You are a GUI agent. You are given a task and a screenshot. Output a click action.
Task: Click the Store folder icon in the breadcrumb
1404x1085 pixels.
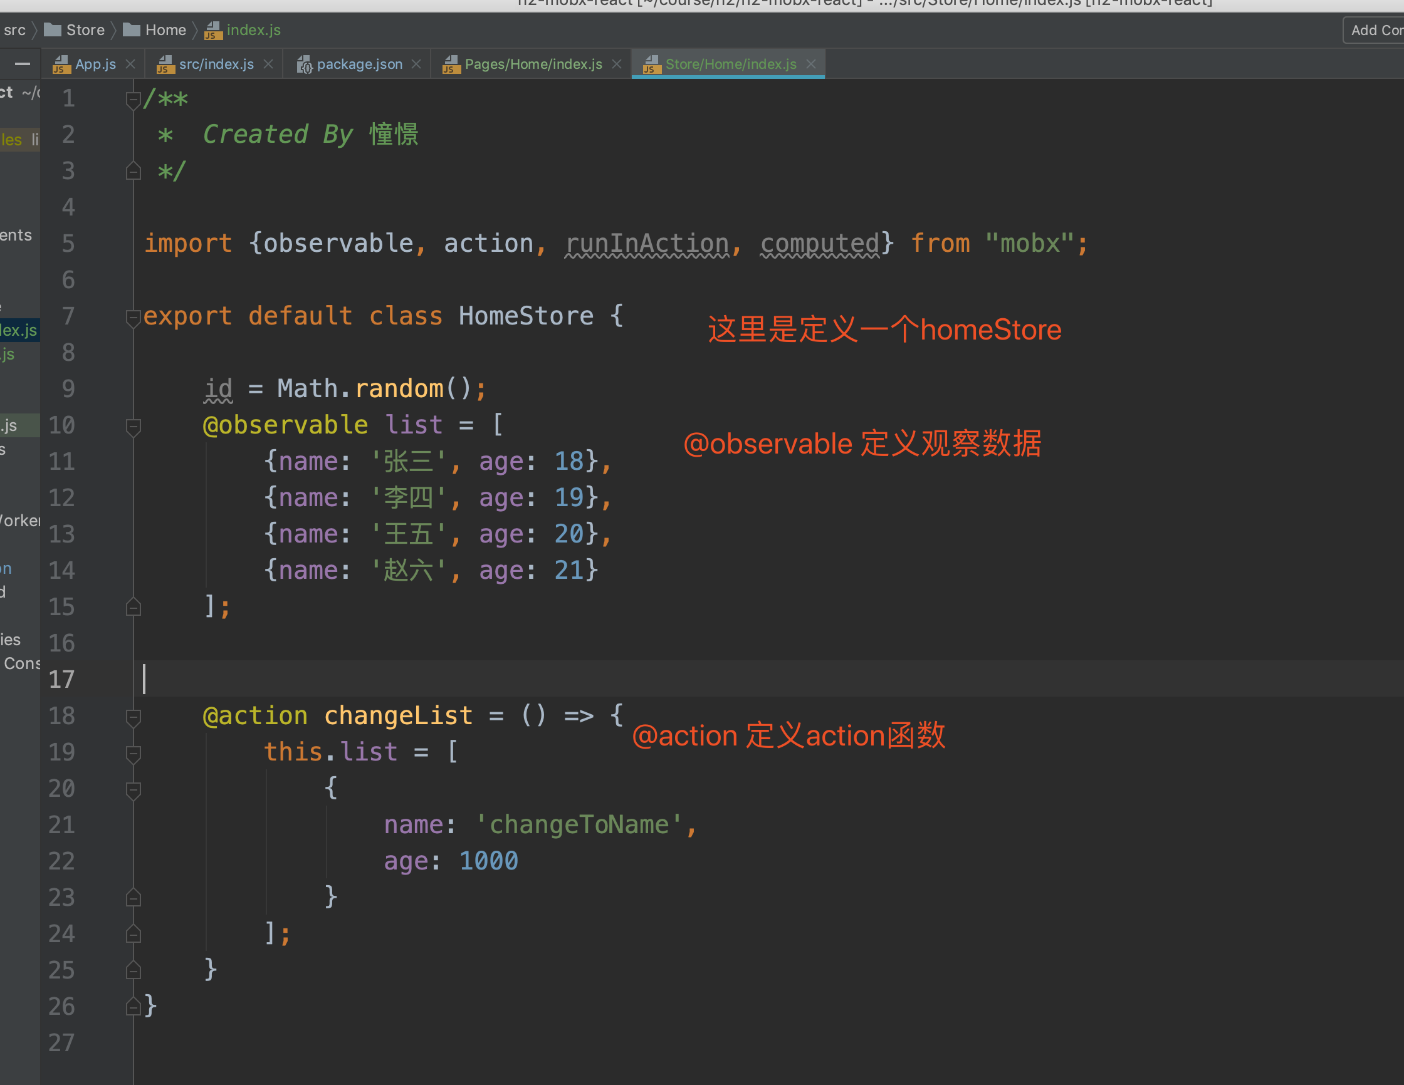click(x=53, y=29)
